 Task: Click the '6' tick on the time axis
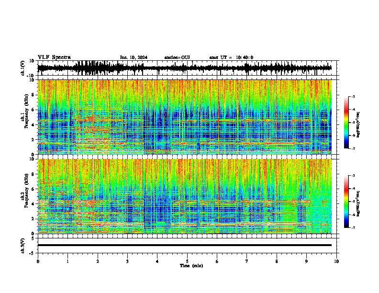coord(217,261)
